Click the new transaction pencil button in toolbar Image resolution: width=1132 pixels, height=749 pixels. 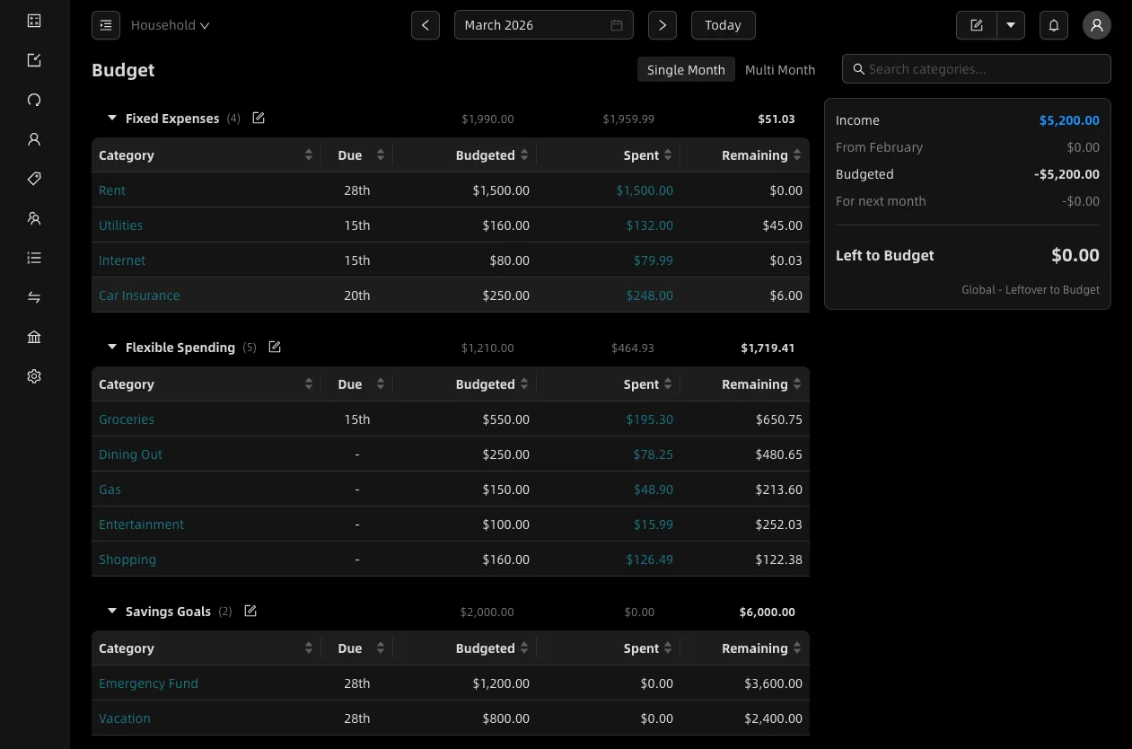coord(976,24)
